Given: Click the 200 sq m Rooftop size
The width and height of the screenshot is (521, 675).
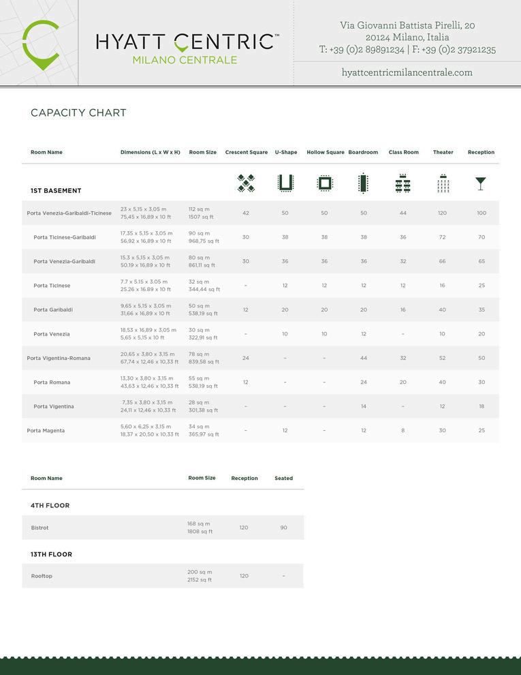Looking at the screenshot, I should (x=200, y=571).
